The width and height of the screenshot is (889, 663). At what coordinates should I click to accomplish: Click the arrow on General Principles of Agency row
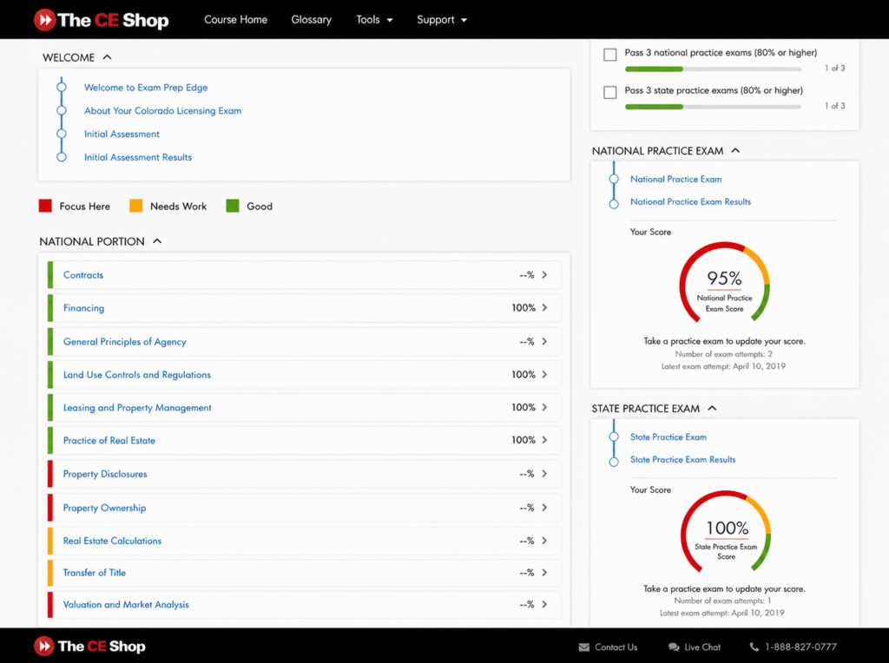(x=544, y=341)
